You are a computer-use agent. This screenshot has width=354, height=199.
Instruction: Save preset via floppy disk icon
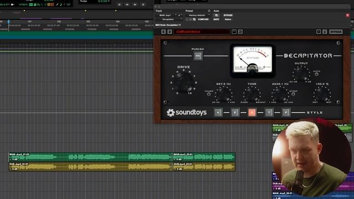(234, 32)
